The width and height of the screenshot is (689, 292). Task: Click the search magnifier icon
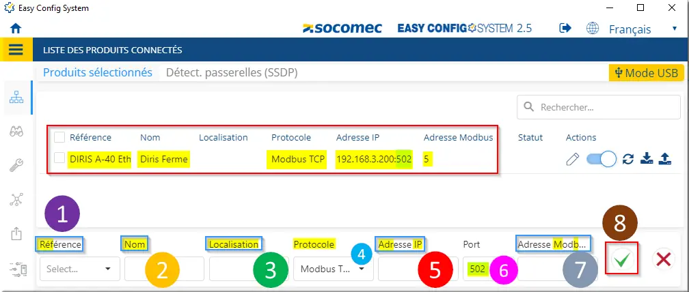click(530, 107)
